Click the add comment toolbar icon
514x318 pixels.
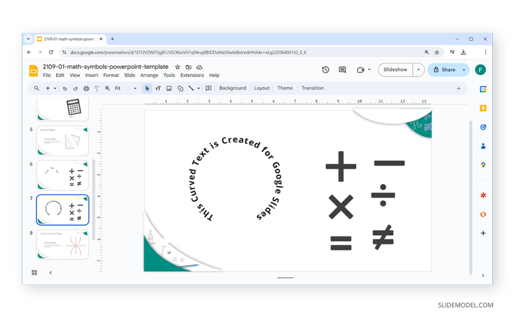209,88
